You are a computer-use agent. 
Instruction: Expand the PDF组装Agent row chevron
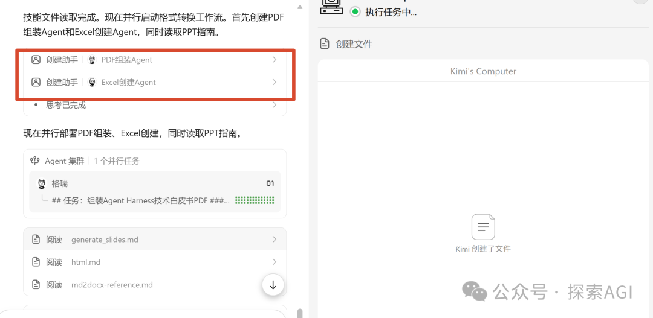coord(274,60)
